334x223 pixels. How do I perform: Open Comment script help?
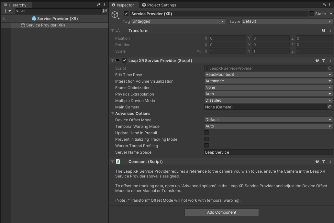[317, 161]
